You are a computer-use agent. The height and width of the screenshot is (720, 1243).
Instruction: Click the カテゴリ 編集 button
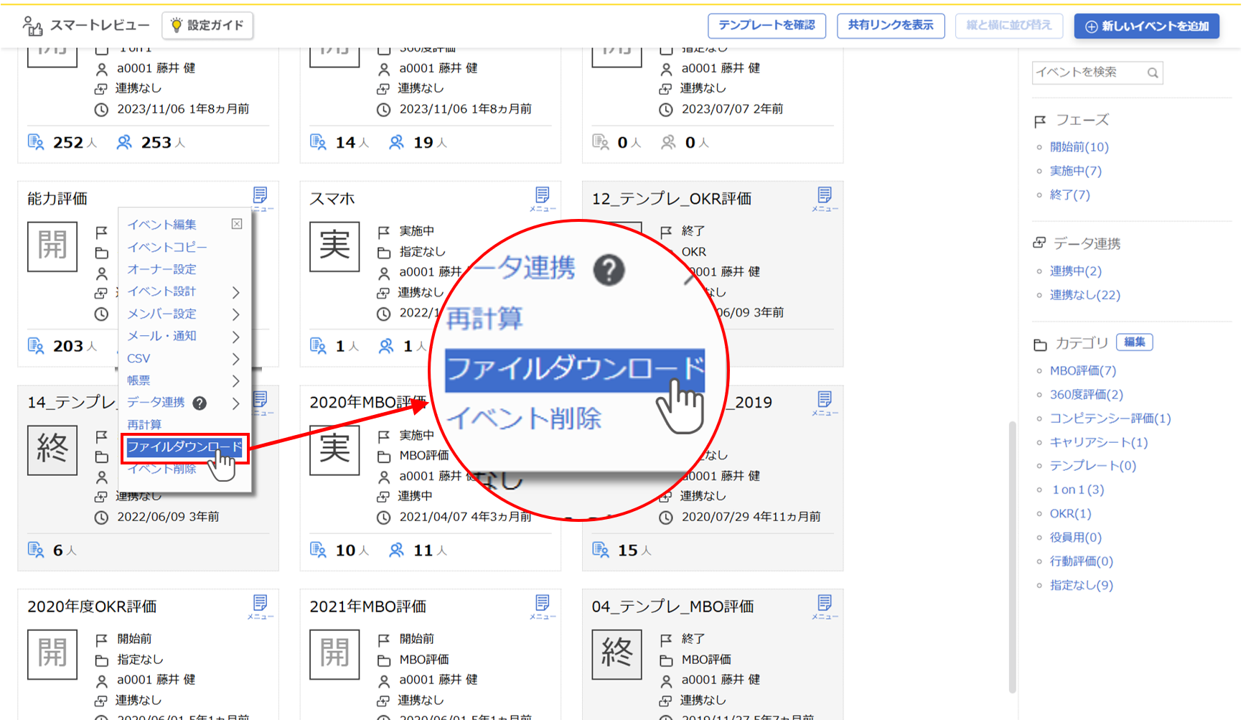pyautogui.click(x=1134, y=342)
